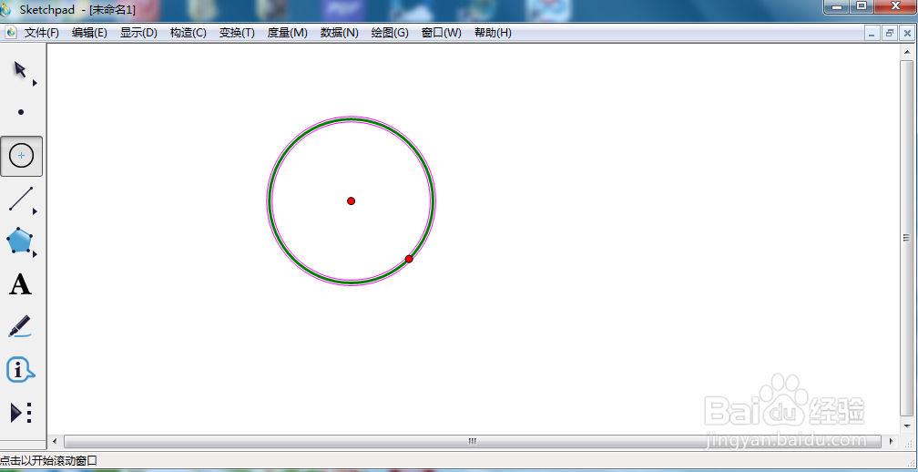This screenshot has width=918, height=472.
Task: Select the red point on the circle's circumference
Action: [409, 259]
